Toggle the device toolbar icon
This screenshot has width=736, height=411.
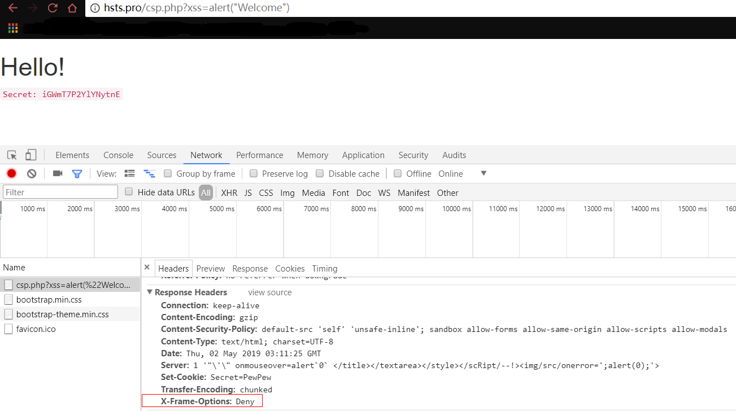click(x=31, y=155)
